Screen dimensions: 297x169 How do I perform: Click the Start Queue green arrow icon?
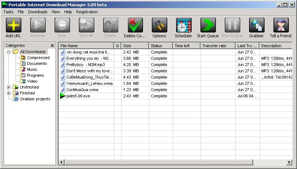208,25
